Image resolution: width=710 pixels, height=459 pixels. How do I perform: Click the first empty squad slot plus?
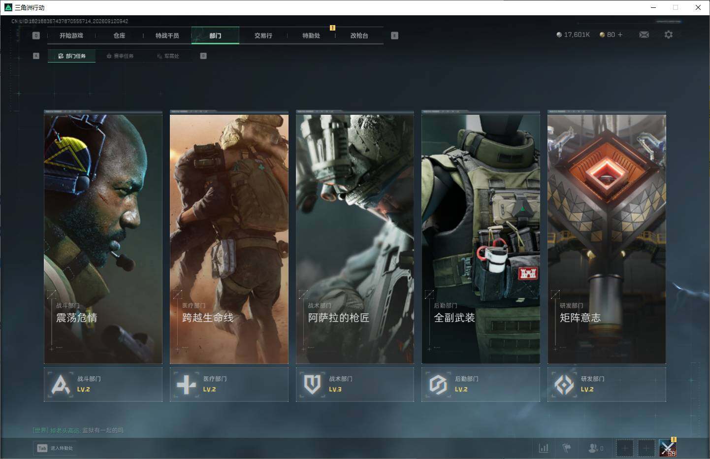[624, 448]
